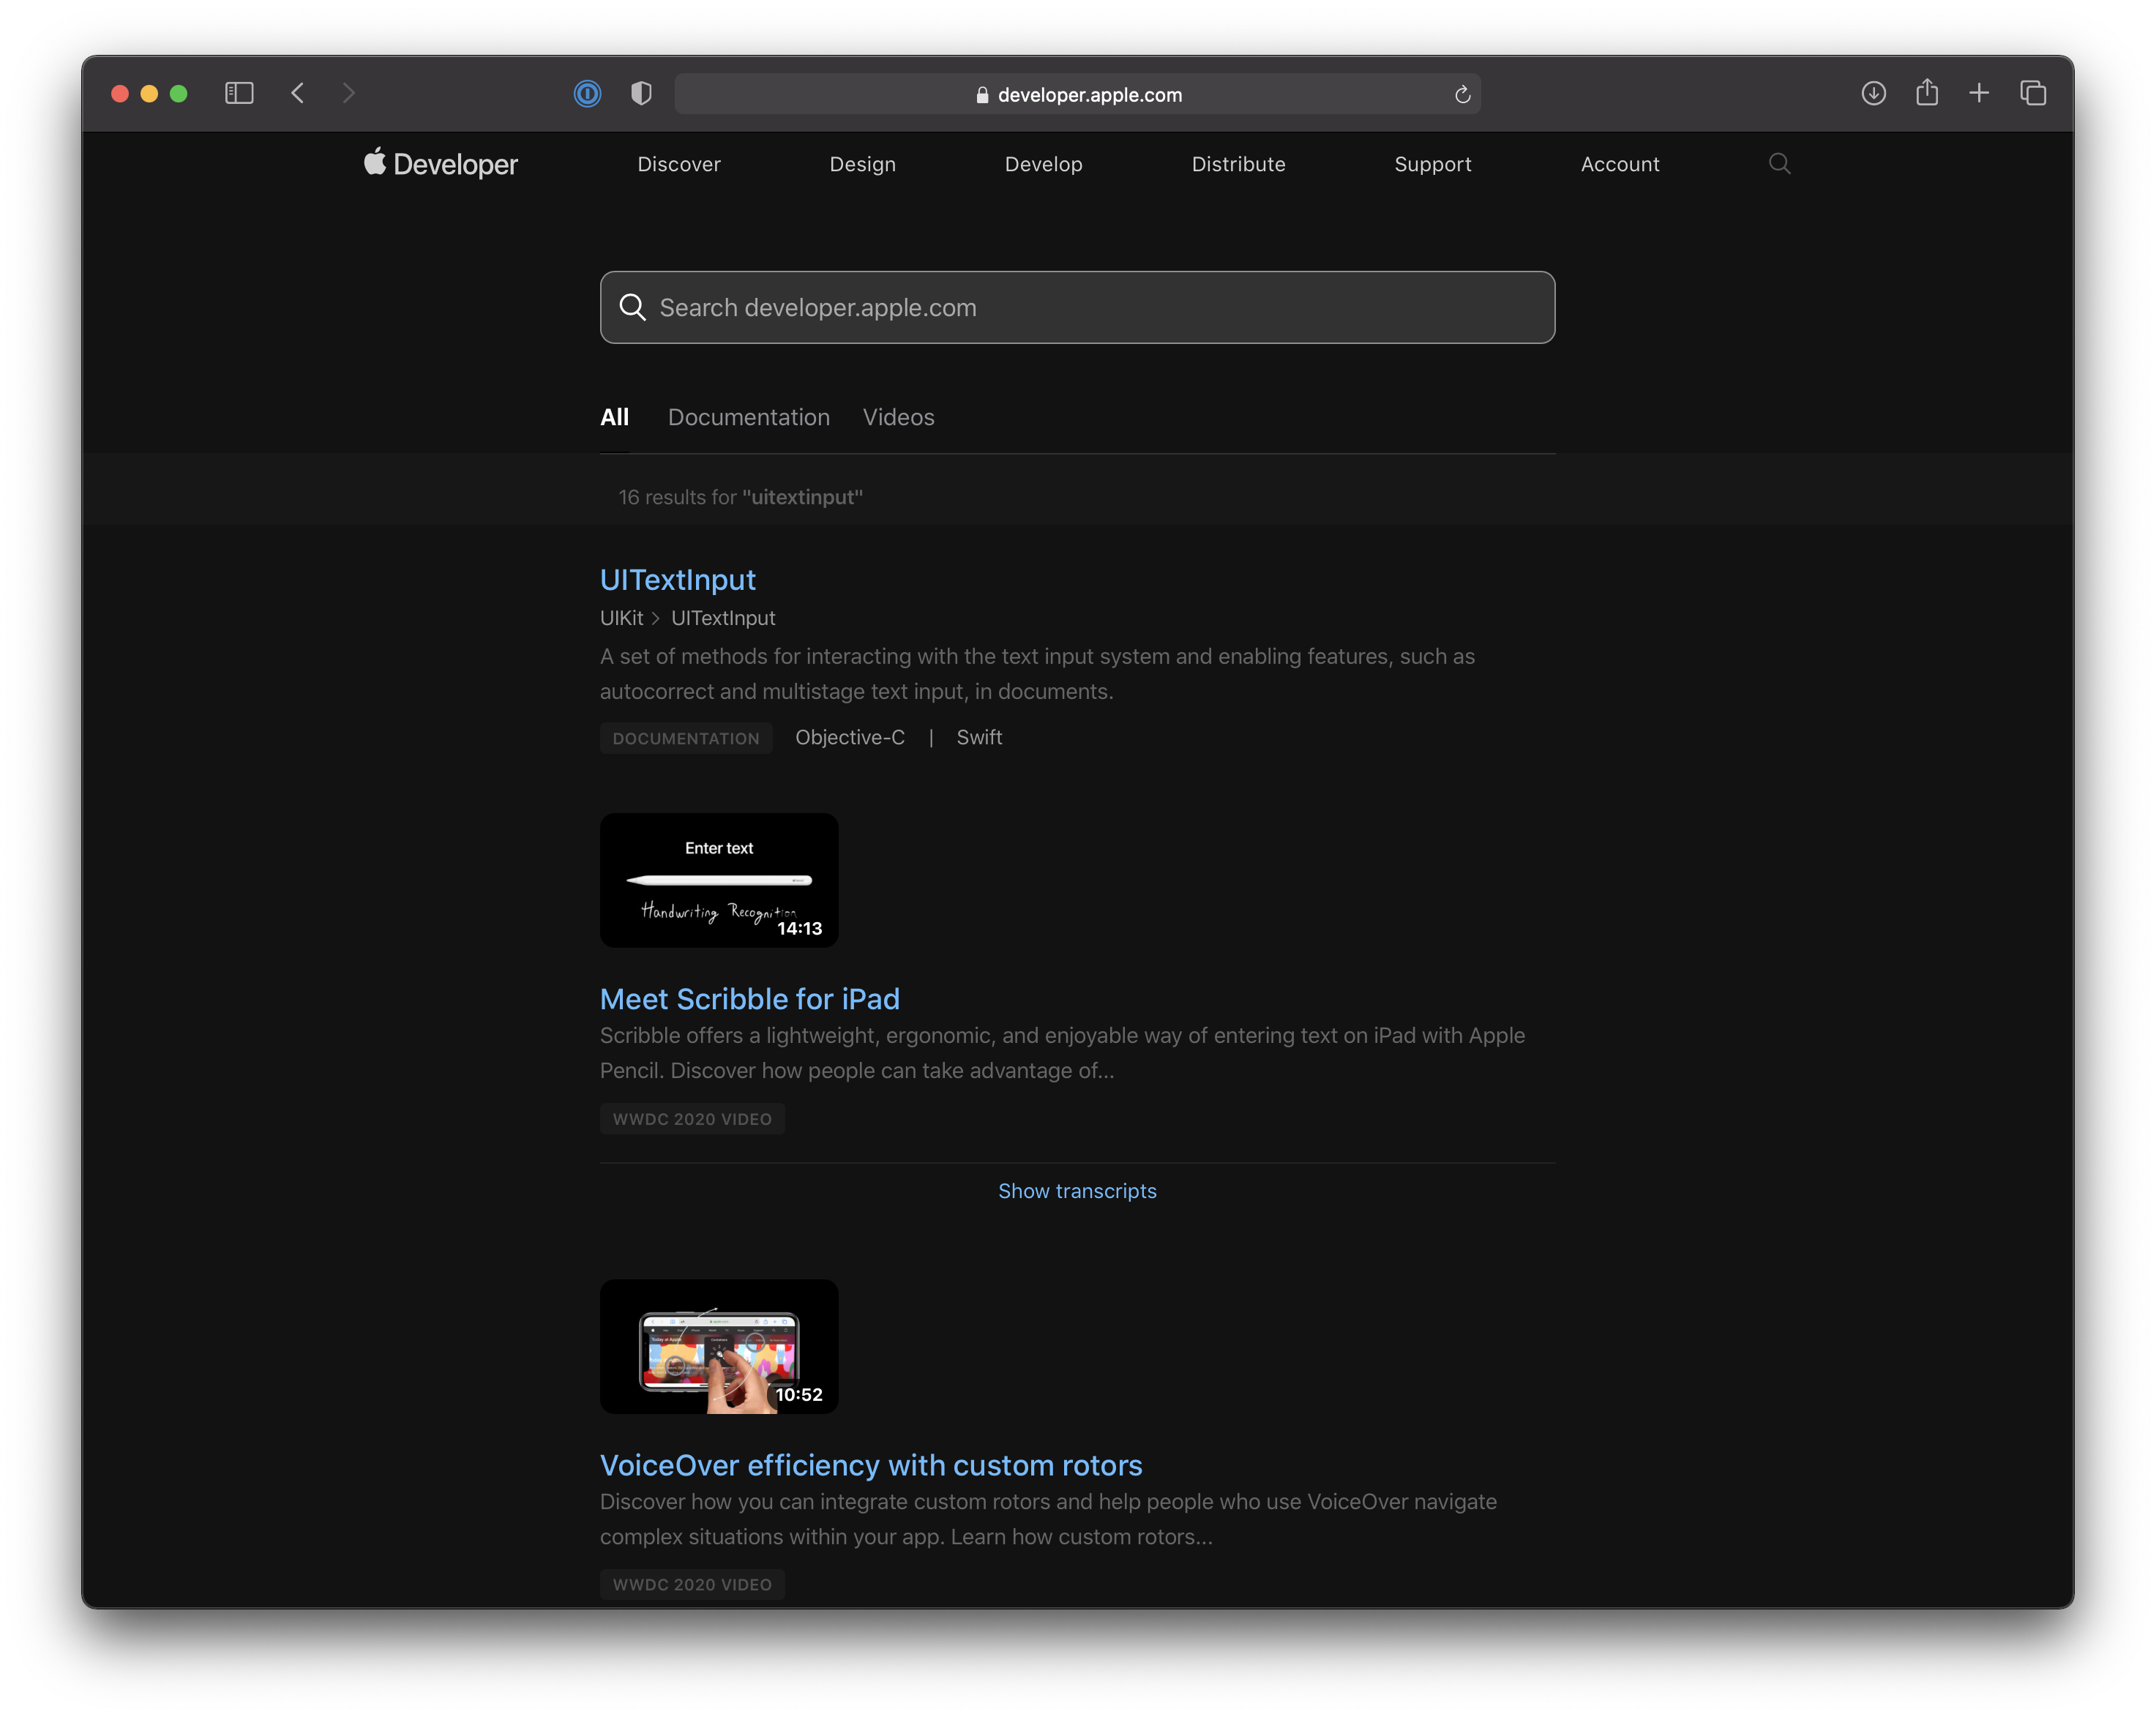The image size is (2156, 1717).
Task: Click the Share icon in the toolbar
Action: [x=1927, y=93]
